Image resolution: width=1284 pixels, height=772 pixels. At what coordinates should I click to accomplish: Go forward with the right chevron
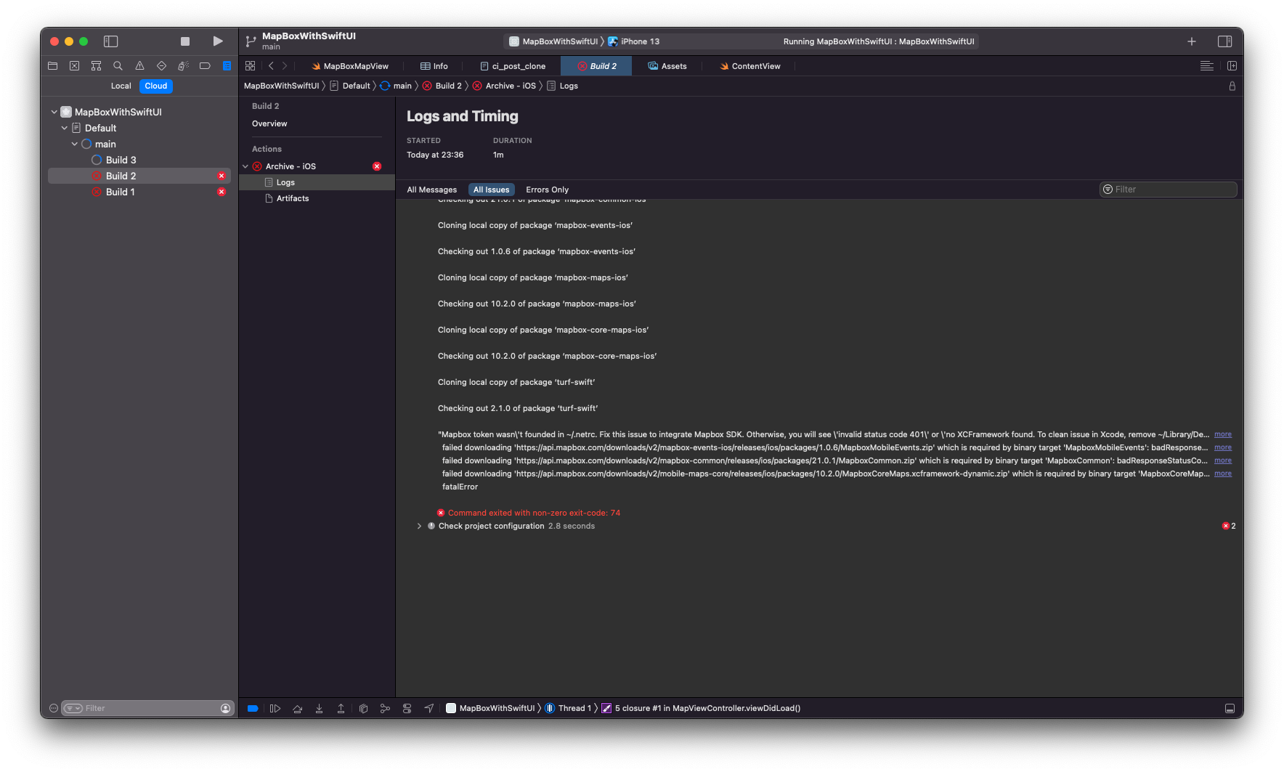click(x=285, y=66)
